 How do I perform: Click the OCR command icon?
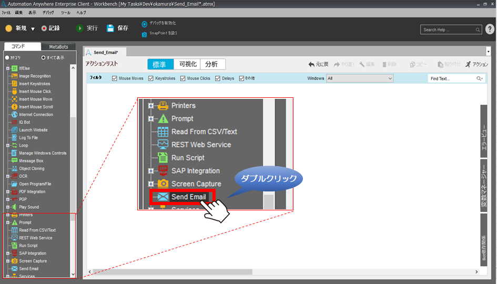pyautogui.click(x=14, y=176)
